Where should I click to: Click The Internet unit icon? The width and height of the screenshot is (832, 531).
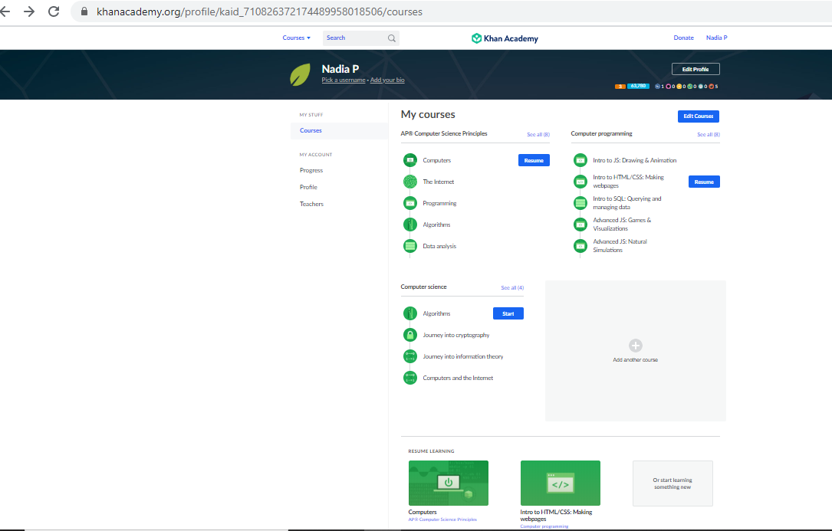coord(410,182)
